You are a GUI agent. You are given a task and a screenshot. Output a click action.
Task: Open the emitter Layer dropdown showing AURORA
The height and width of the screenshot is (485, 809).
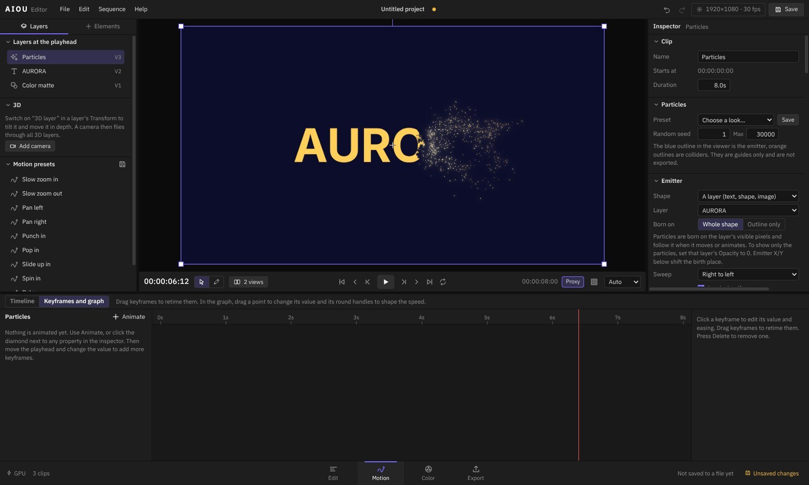tap(748, 210)
